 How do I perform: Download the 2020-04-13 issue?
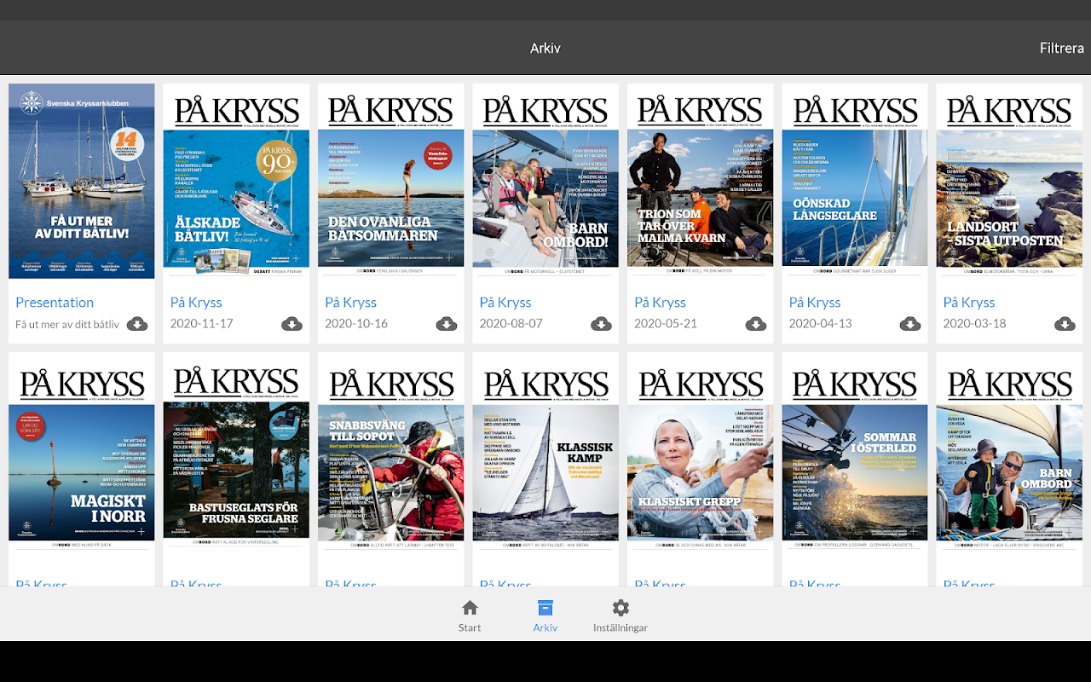(910, 324)
